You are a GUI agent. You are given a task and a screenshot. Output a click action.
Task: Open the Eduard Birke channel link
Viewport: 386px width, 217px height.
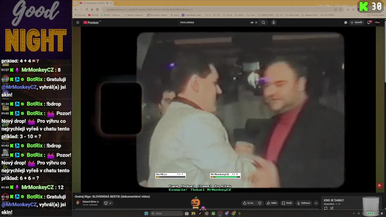(x=90, y=202)
